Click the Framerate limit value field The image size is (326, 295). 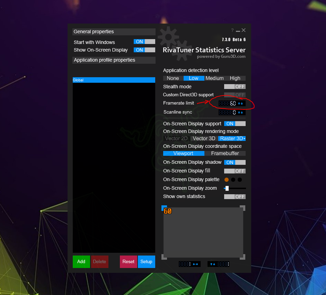click(228, 104)
